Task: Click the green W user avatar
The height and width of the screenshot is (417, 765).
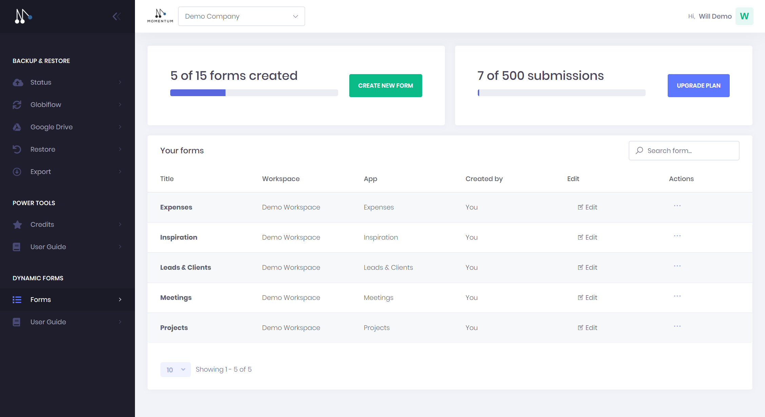Action: (x=744, y=16)
